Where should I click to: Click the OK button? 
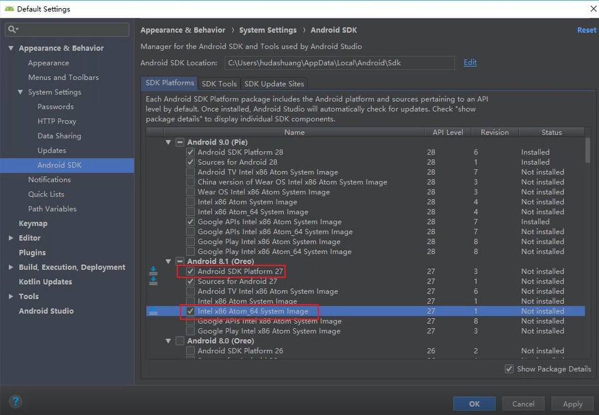point(474,404)
